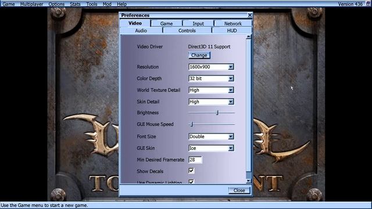
Task: Click the restore window icon by Version 436
Action: pos(368,3)
